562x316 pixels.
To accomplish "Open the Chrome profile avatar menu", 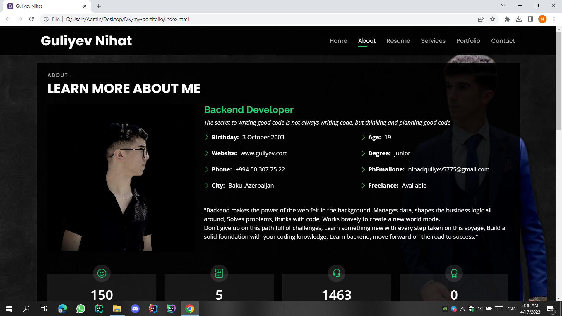I will click(x=542, y=19).
